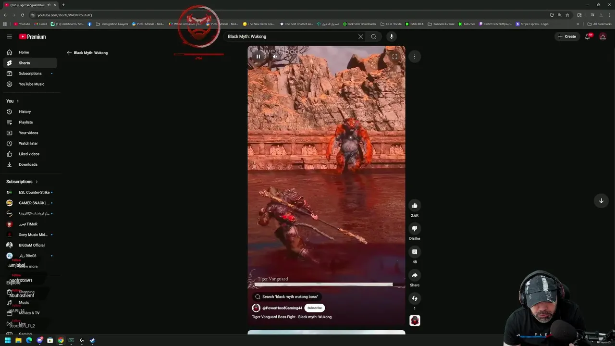Open the comments on the Short
The width and height of the screenshot is (615, 346).
[x=415, y=252]
